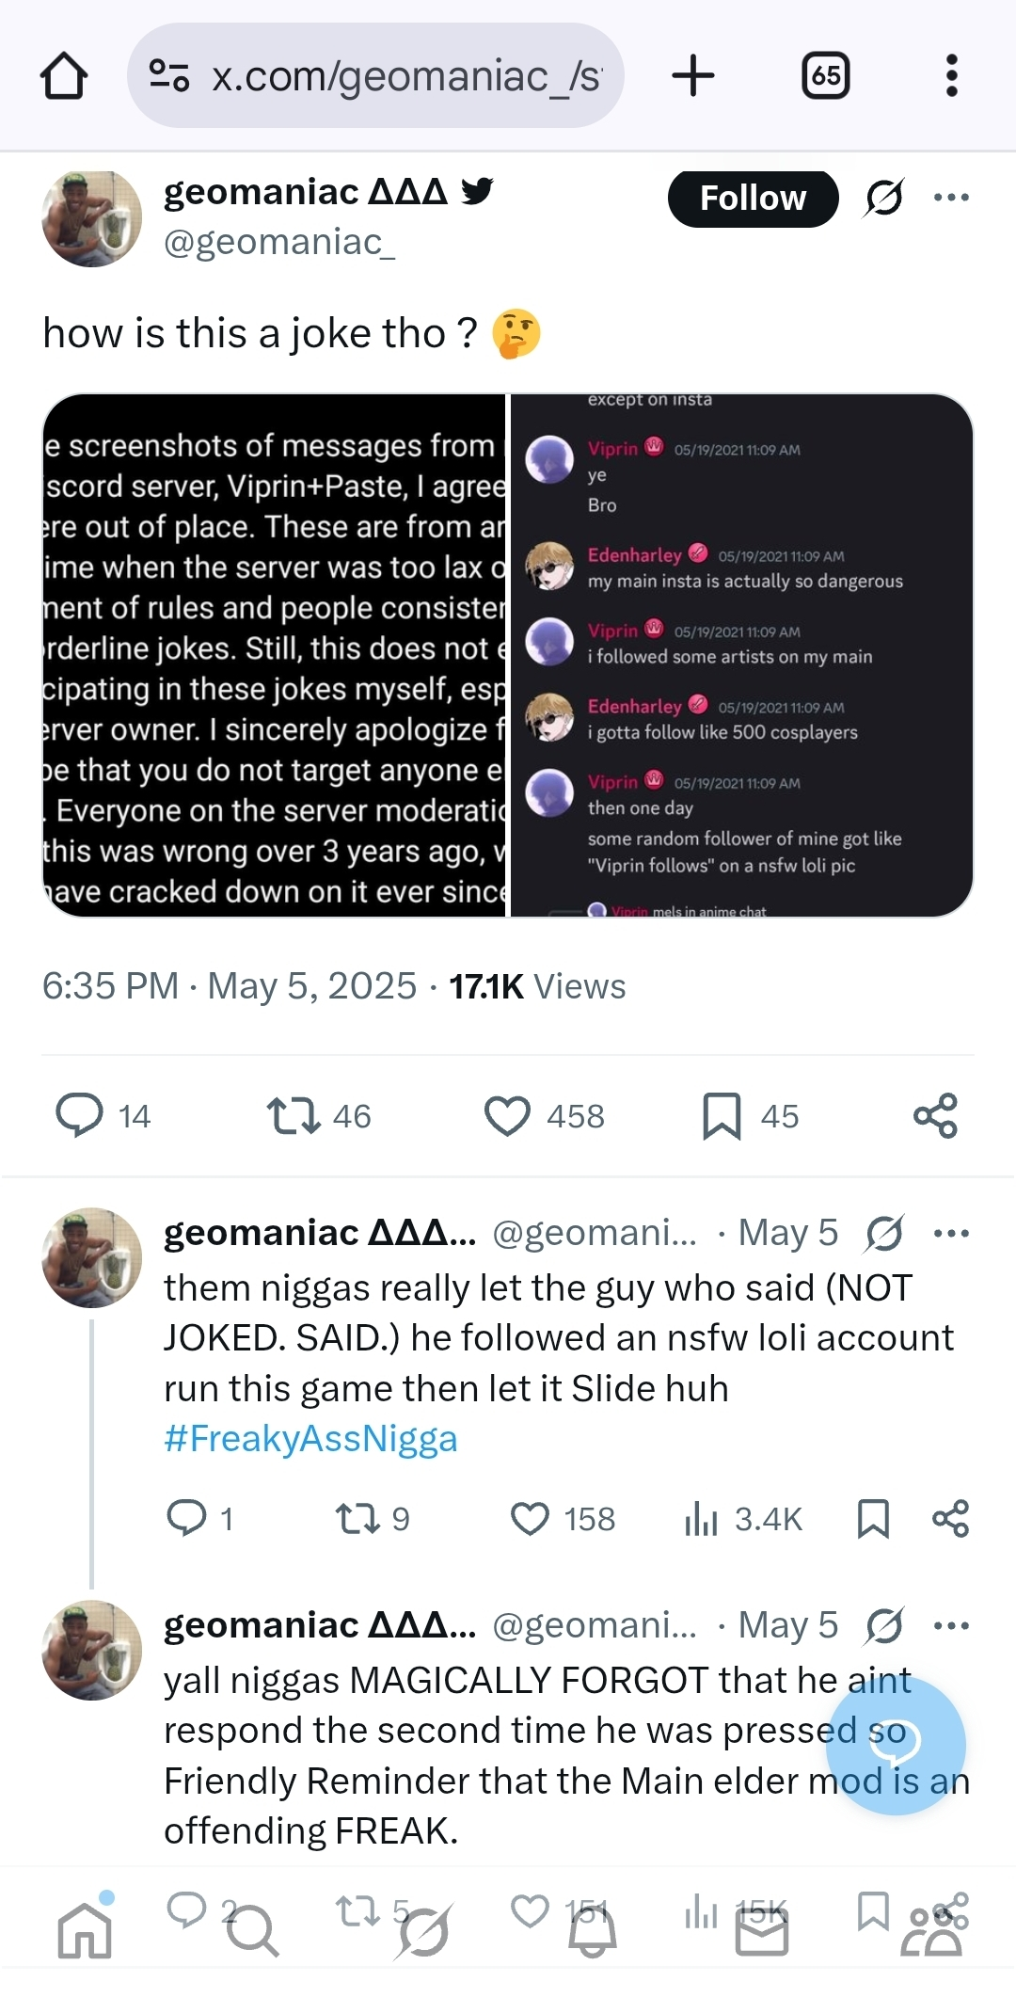The width and height of the screenshot is (1016, 1997).
Task: Tap the Grok icon beside Follow
Action: pos(883,198)
